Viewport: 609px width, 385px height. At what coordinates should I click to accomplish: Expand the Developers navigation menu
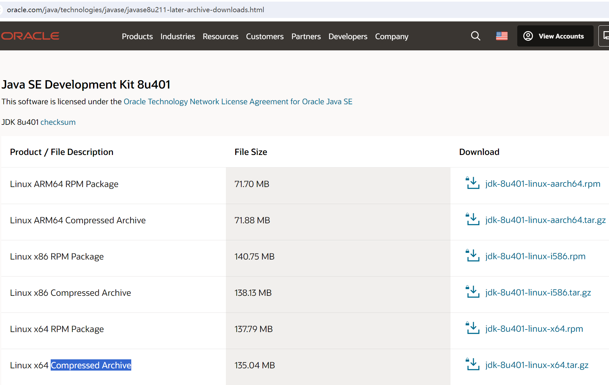(347, 37)
